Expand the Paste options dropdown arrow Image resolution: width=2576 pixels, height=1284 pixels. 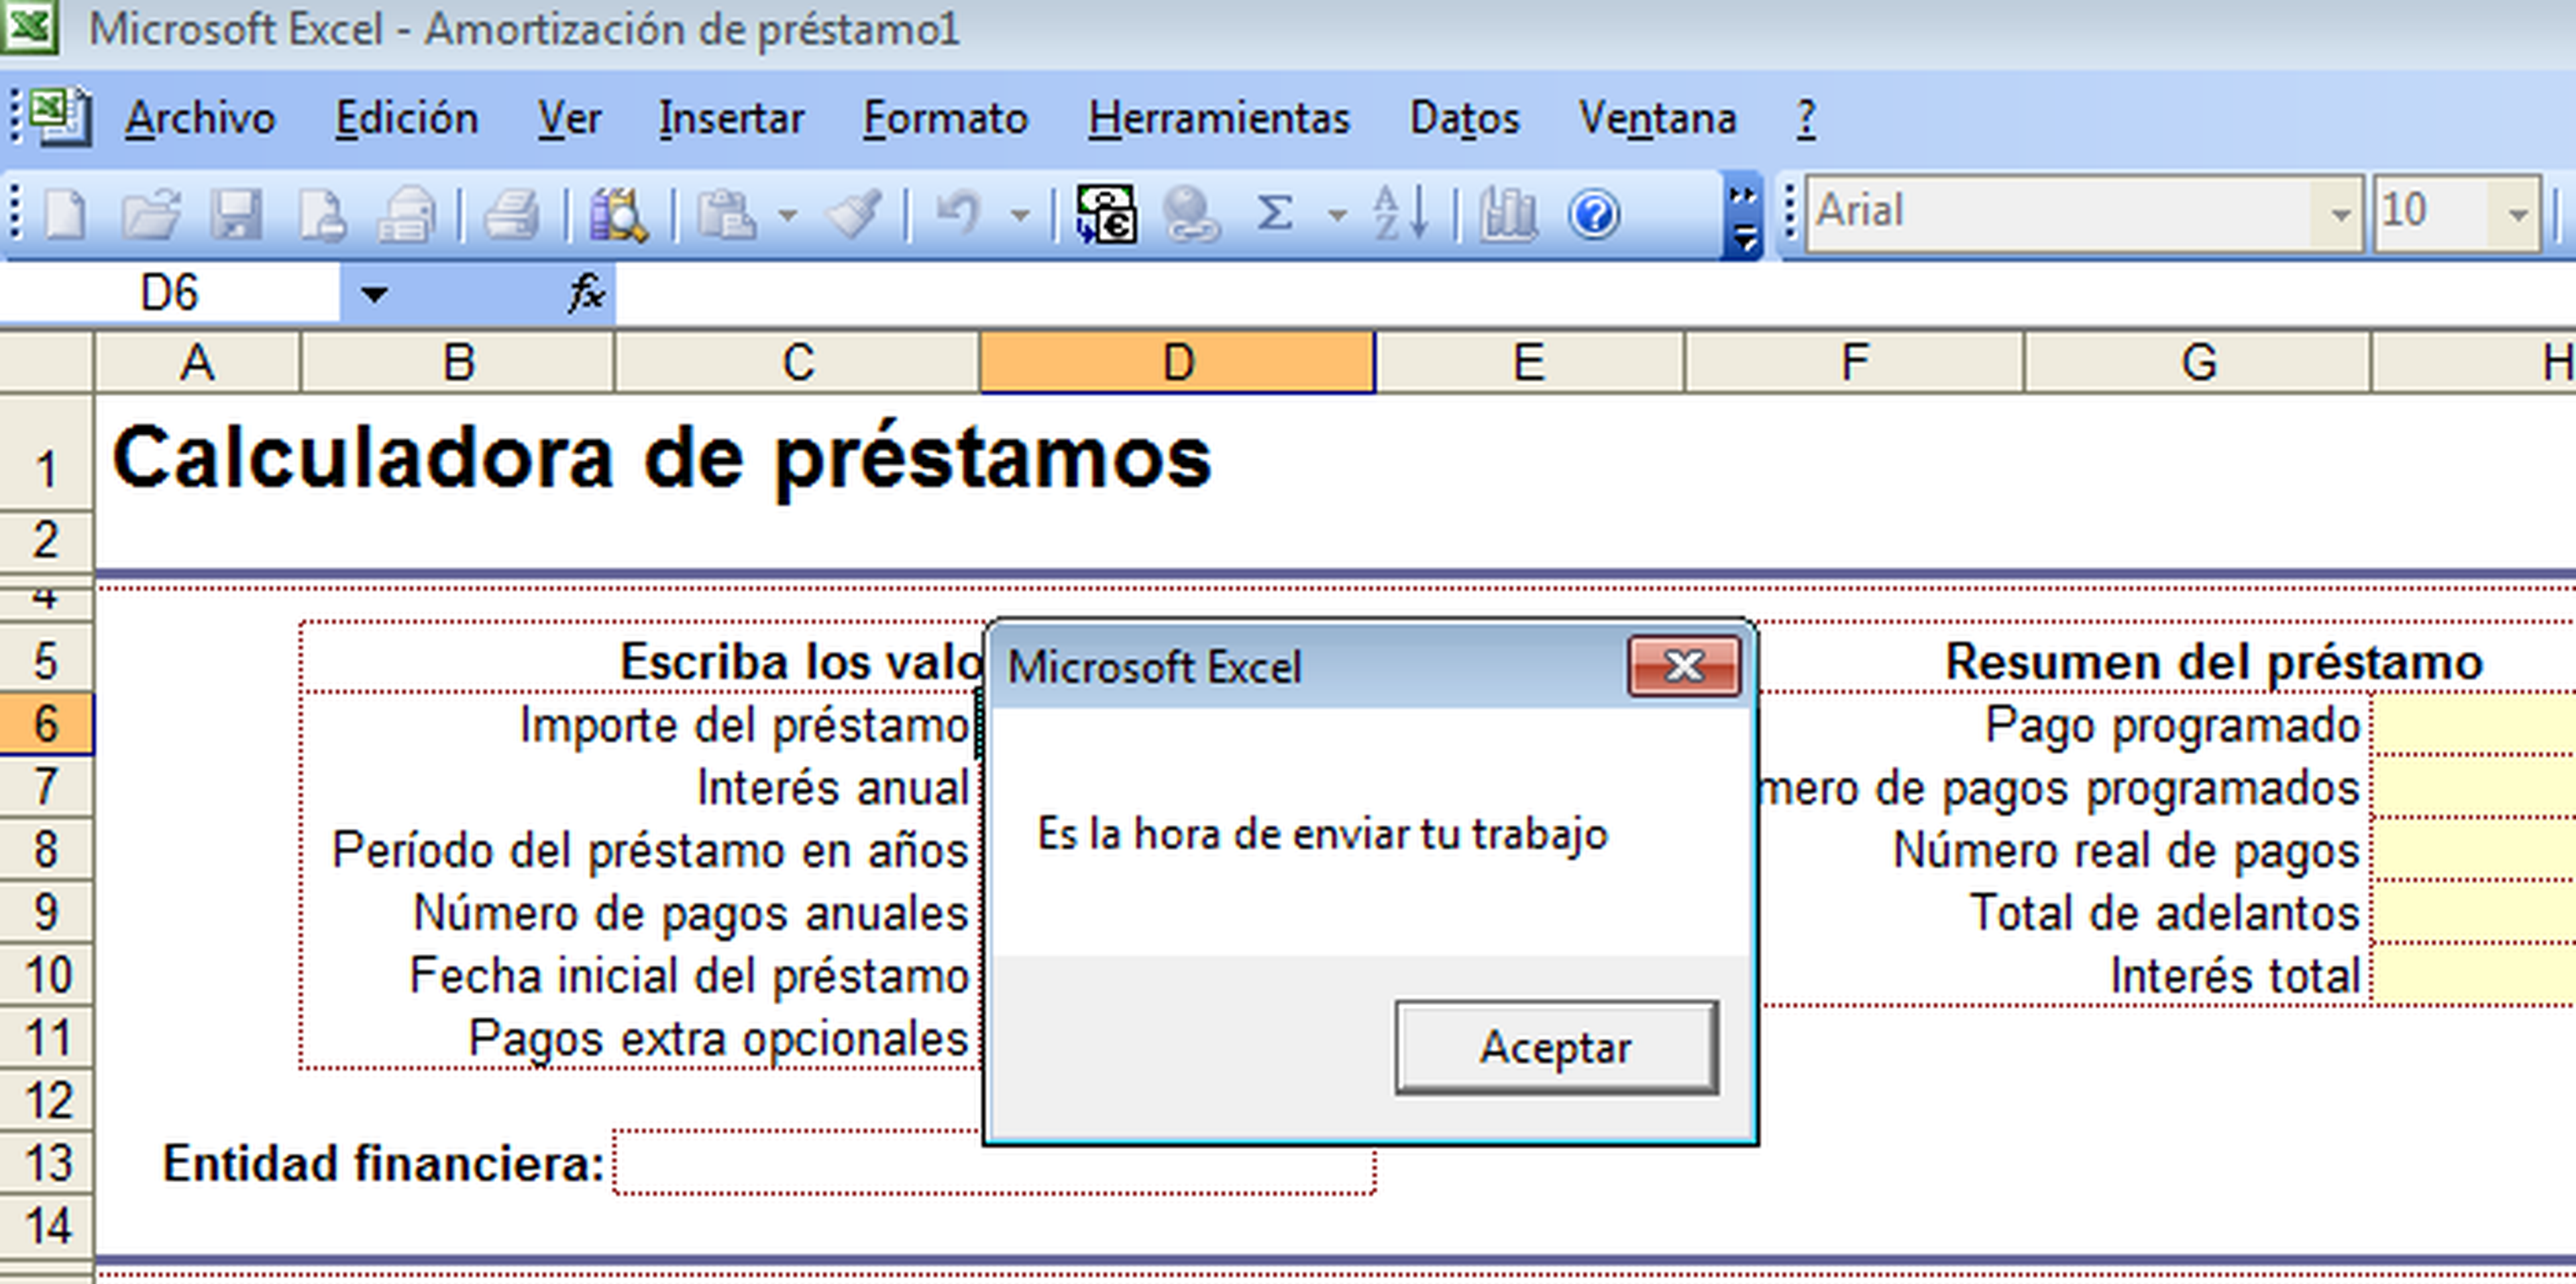tap(788, 214)
